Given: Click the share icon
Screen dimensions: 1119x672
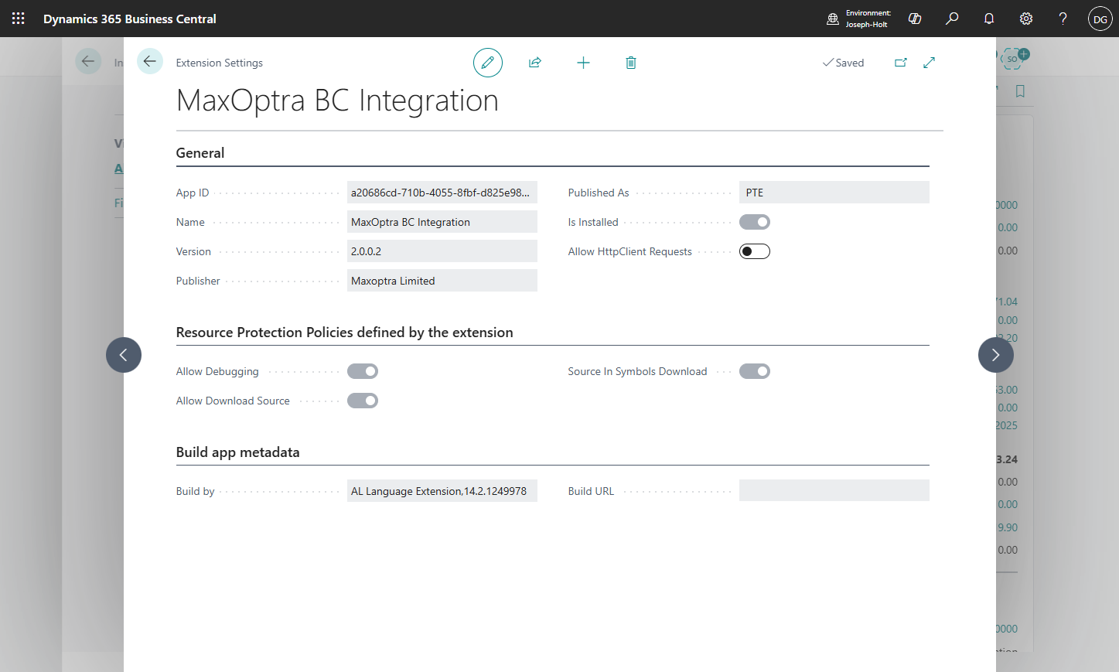Looking at the screenshot, I should pos(535,63).
